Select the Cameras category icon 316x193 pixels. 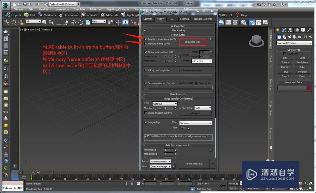coord(295,37)
